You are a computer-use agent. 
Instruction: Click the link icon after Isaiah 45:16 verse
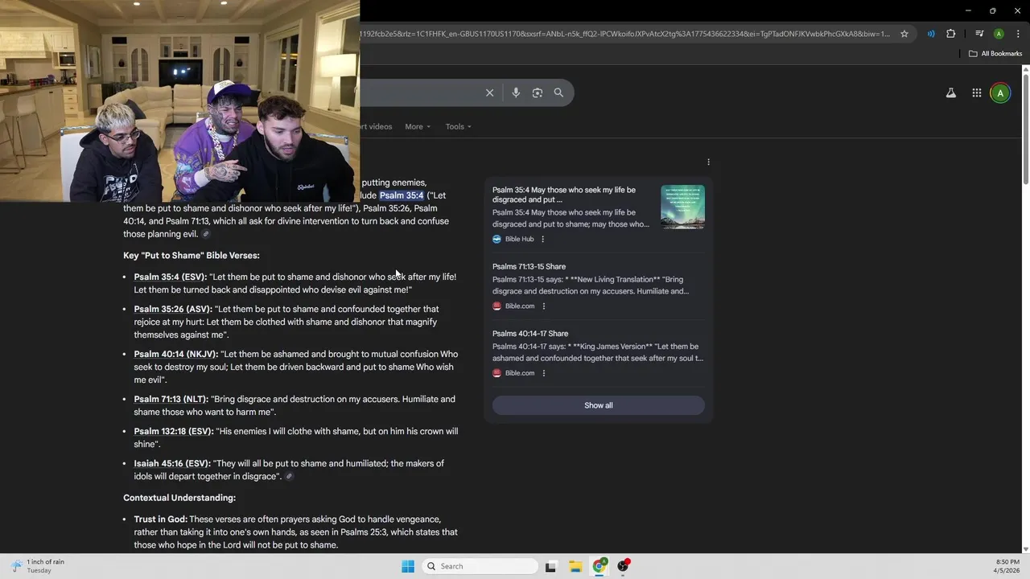click(x=290, y=476)
